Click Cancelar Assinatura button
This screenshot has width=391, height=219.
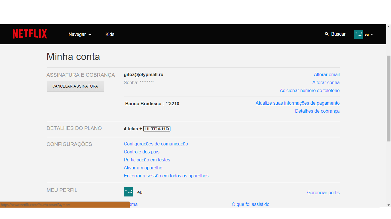click(75, 86)
